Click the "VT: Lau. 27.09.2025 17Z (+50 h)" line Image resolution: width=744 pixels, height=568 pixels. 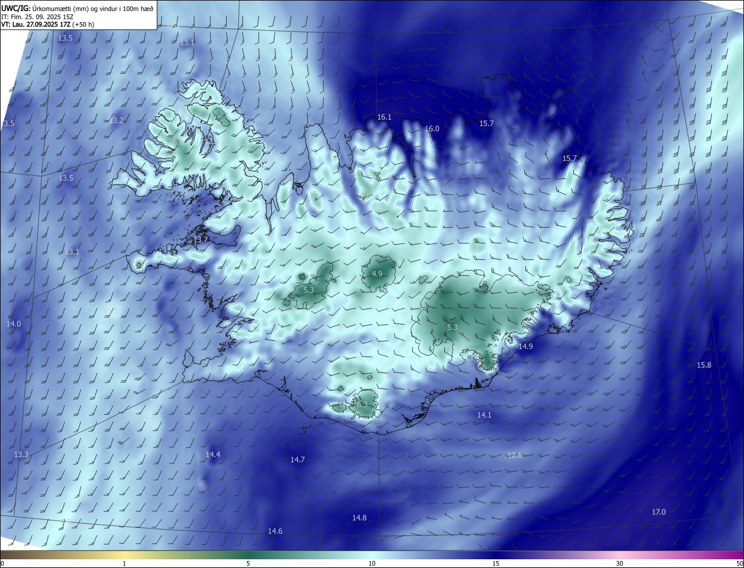(47, 24)
